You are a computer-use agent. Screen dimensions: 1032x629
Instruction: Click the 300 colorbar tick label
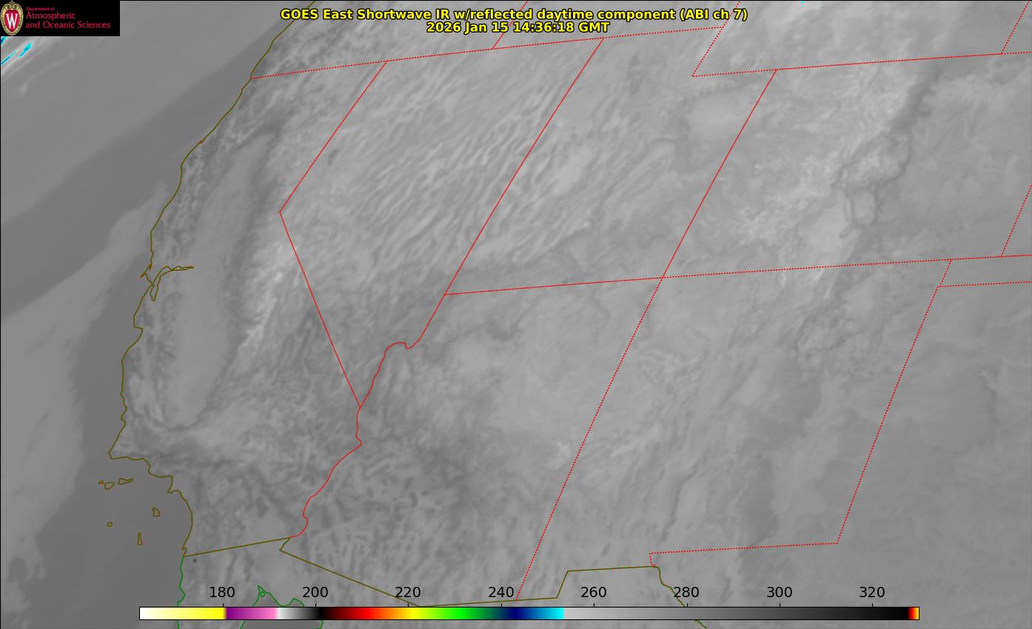(780, 592)
